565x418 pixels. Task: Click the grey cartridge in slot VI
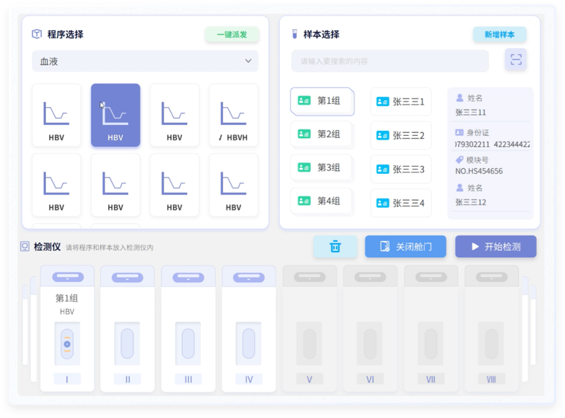pyautogui.click(x=370, y=343)
